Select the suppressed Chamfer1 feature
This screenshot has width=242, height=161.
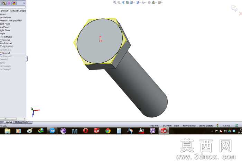4,60
